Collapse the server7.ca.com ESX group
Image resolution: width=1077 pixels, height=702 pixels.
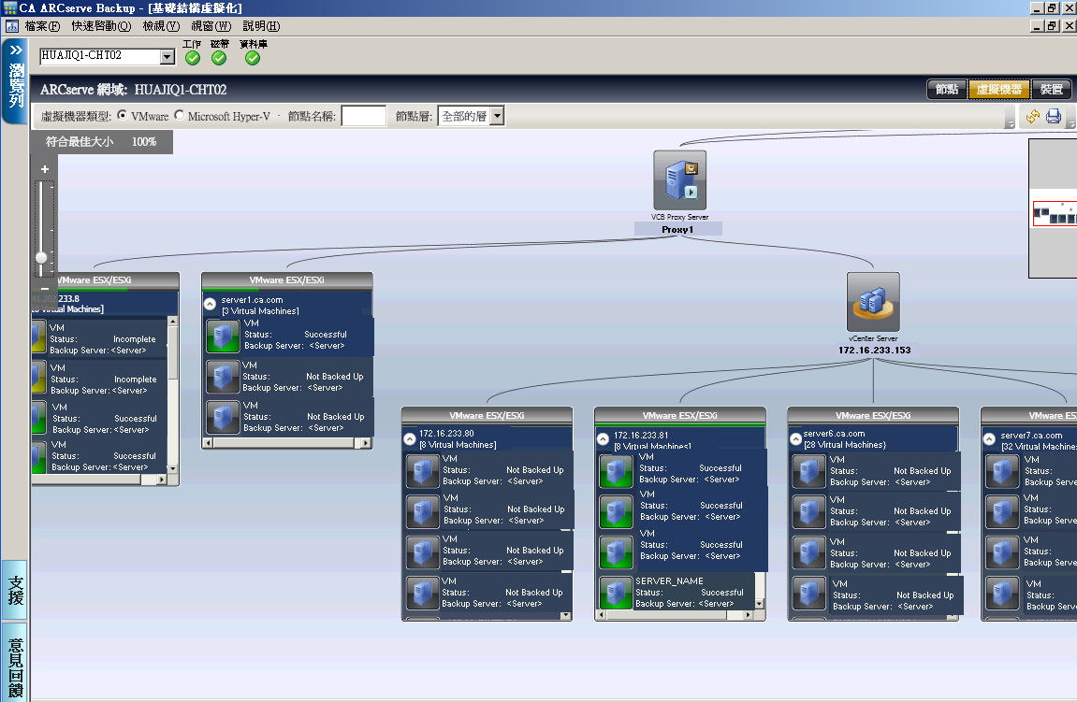(989, 438)
